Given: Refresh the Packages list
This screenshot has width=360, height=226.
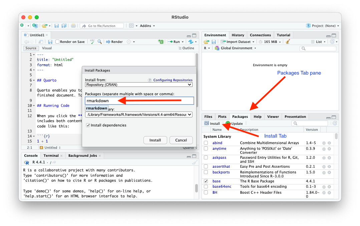Looking at the screenshot, I should click(335, 123).
